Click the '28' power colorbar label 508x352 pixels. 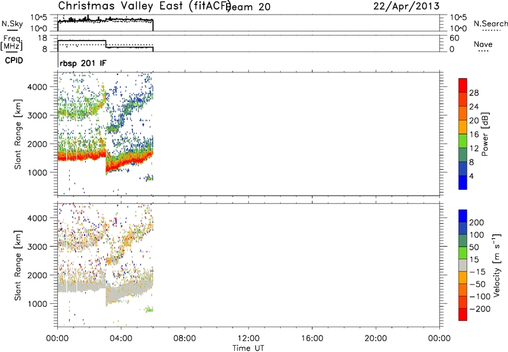pyautogui.click(x=474, y=93)
